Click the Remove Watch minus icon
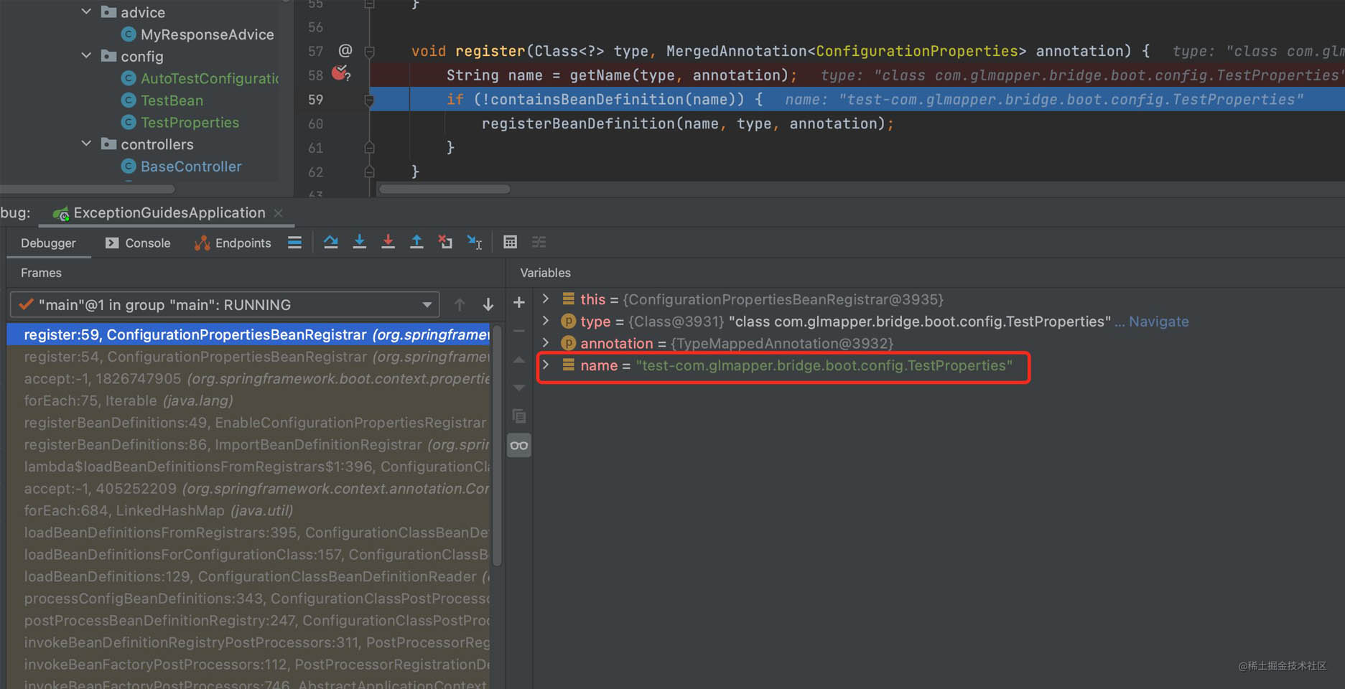 tap(519, 331)
